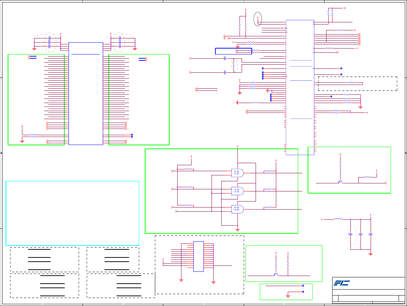
Task: Select the middle AND gate symbol
Action: tap(237, 191)
